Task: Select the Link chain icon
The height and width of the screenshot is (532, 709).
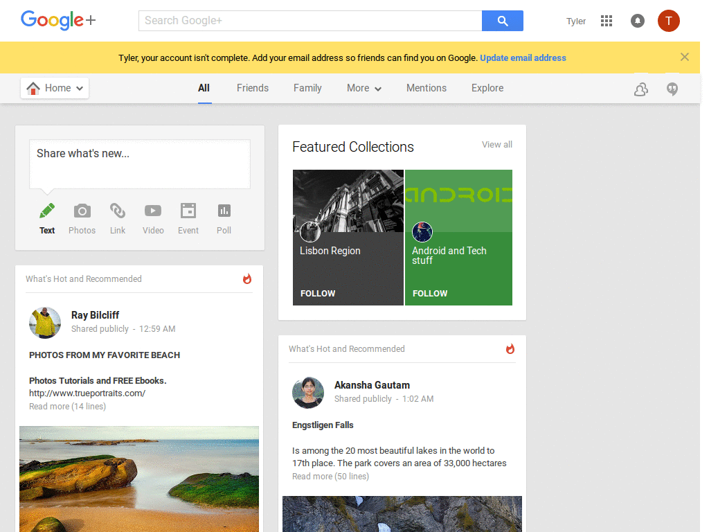Action: point(118,211)
